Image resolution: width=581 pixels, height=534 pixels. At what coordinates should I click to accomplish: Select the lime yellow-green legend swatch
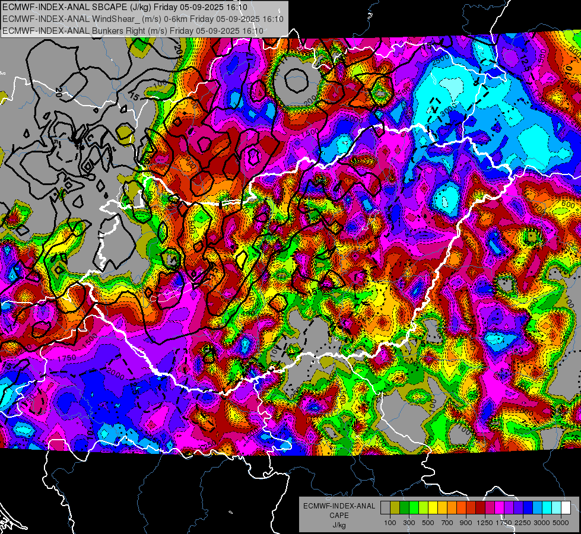423,508
